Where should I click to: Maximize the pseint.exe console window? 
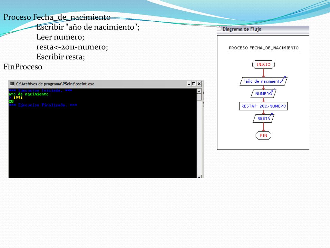194,84
